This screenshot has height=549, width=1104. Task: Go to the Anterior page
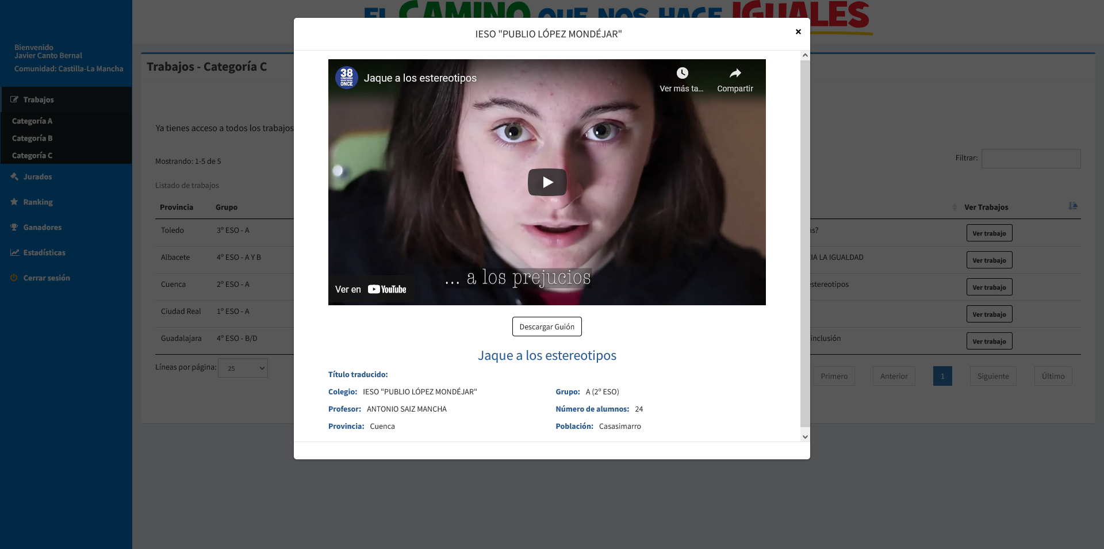(894, 376)
